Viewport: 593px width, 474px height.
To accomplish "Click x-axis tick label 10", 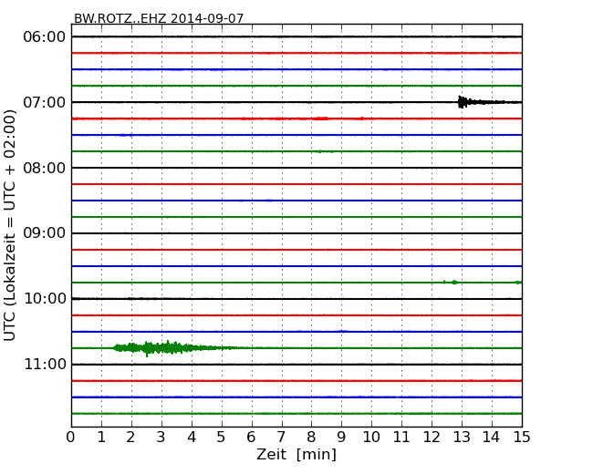I will (371, 438).
